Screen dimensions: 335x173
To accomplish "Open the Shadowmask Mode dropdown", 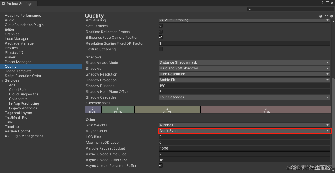I will [x=244, y=62].
